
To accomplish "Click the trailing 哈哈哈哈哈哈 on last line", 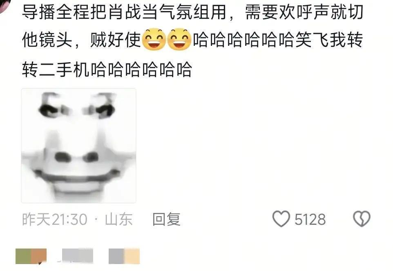I will click(x=141, y=69).
